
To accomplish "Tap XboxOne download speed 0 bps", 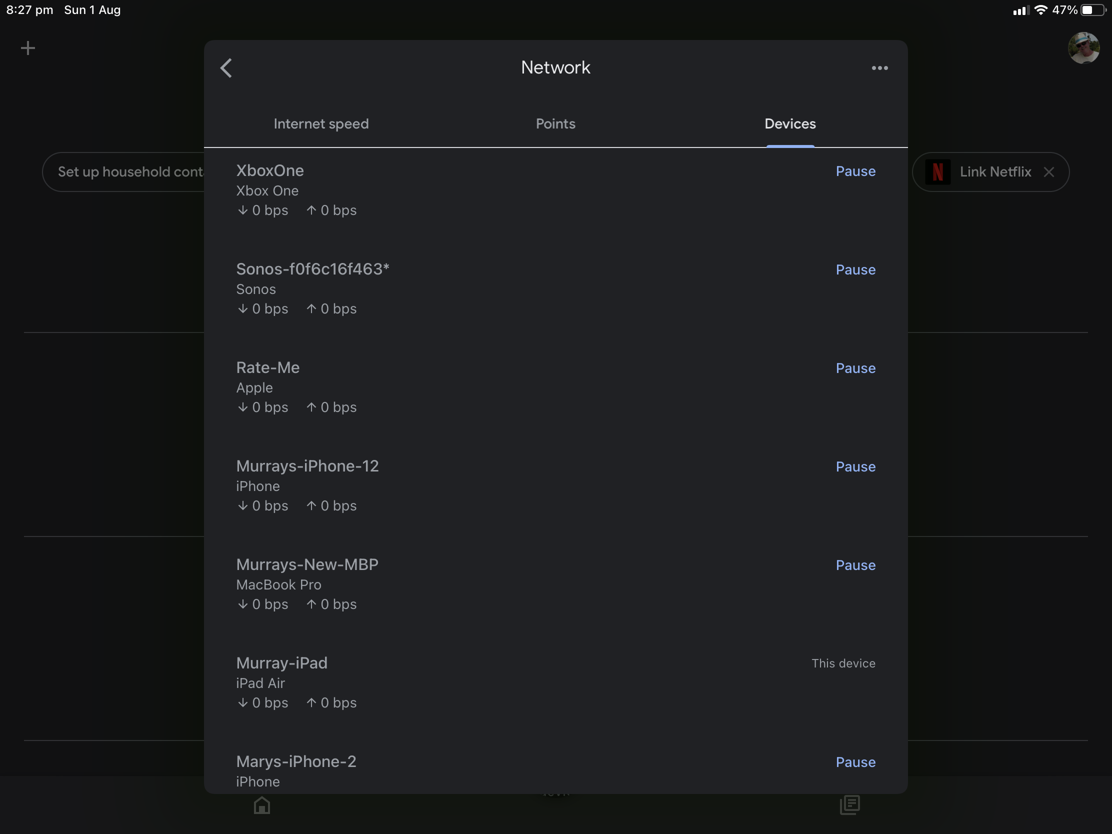I will (263, 210).
